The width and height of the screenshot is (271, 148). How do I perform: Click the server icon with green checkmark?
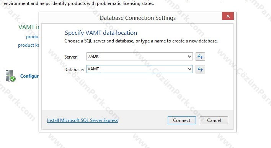[x=10, y=76]
